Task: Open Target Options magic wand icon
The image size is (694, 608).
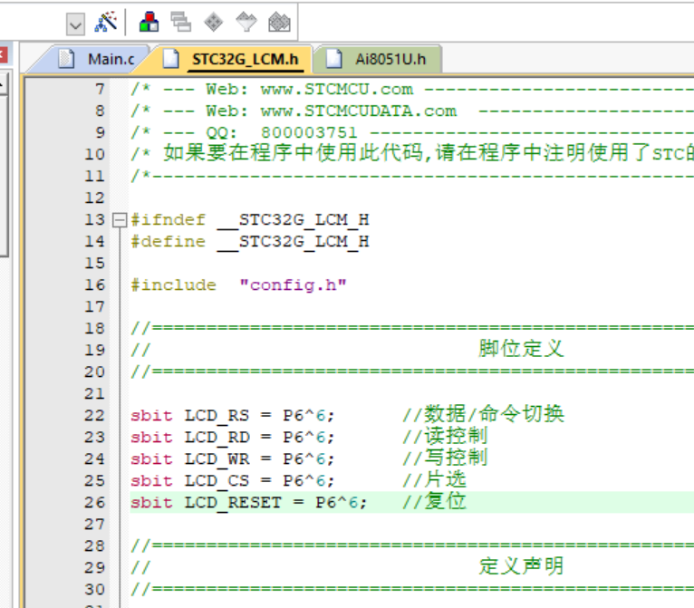Action: coord(106,22)
